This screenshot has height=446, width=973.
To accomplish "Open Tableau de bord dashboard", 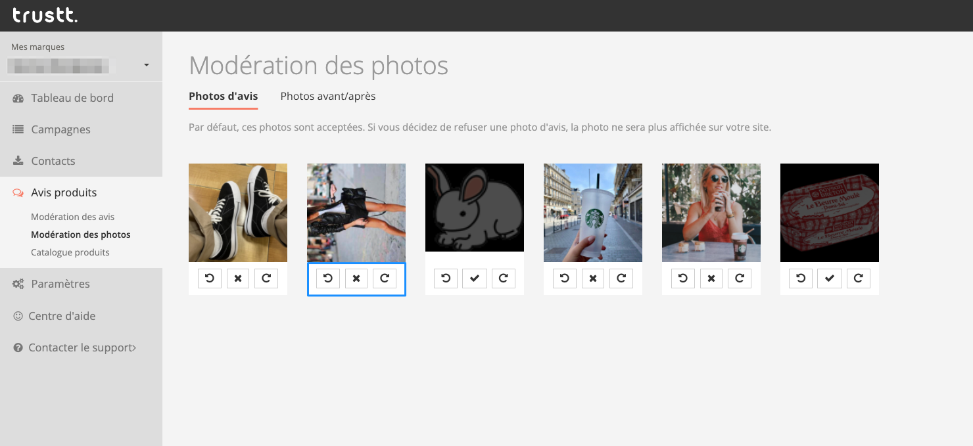I will click(x=72, y=98).
